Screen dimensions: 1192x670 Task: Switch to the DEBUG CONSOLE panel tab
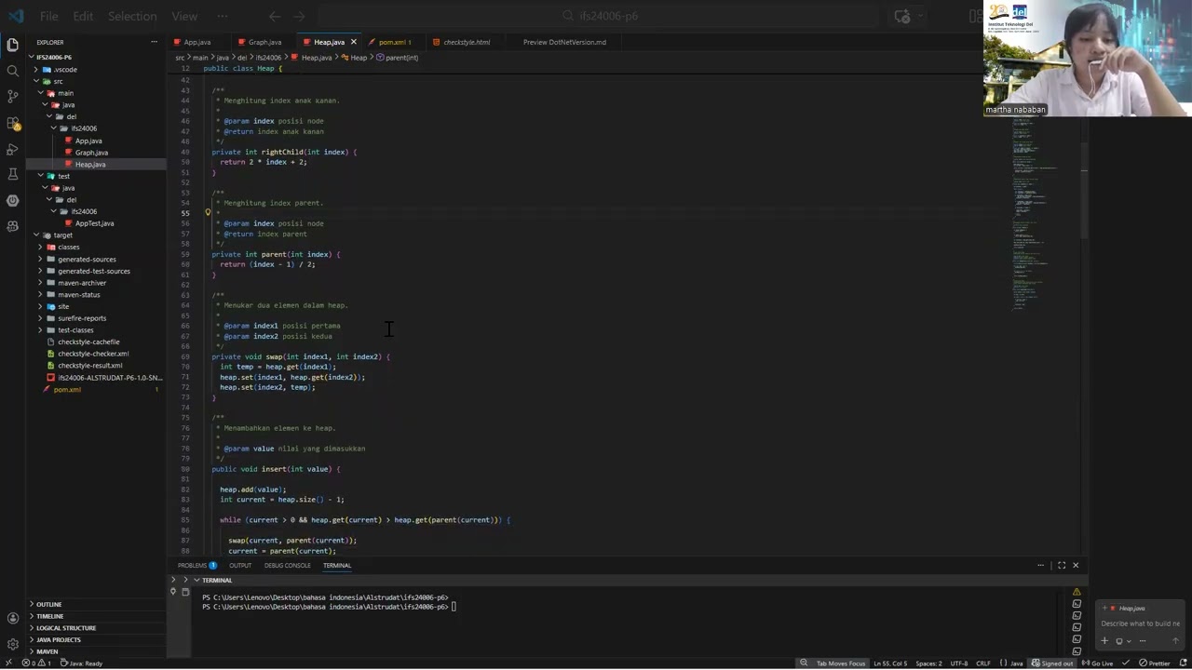point(287,565)
